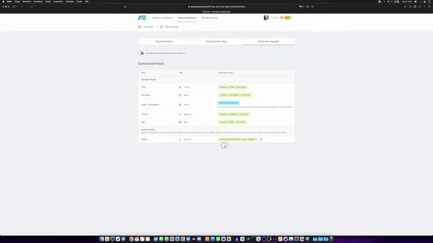Toggle the Safari sidebar button
Screen dimensions: 433x243
tap(14, 7)
